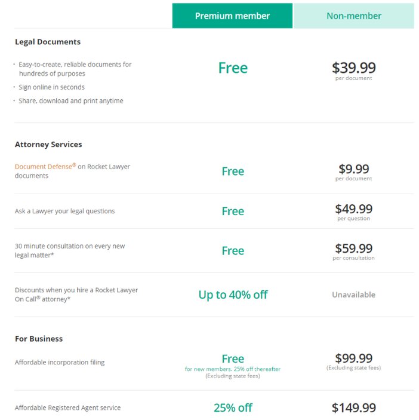Click the $49.99 per question price
Image resolution: width=419 pixels, height=420 pixels.
pyautogui.click(x=354, y=212)
